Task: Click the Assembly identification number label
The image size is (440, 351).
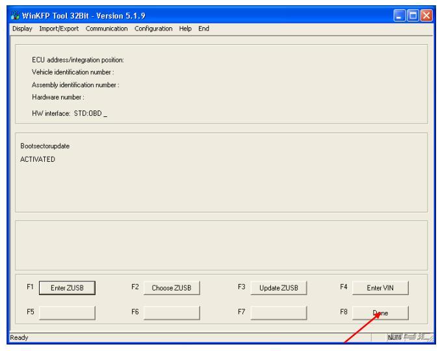Action: pyautogui.click(x=75, y=85)
